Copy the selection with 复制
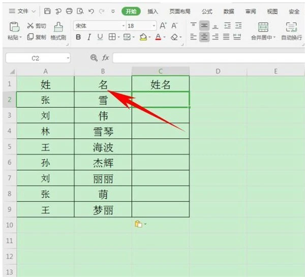The image size is (305, 277). click(x=37, y=37)
